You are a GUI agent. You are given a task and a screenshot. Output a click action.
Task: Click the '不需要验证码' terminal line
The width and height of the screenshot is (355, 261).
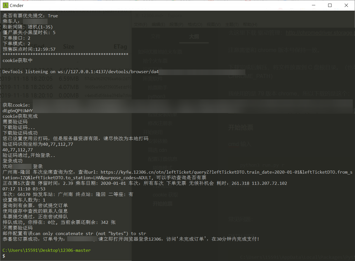[x=18, y=228]
